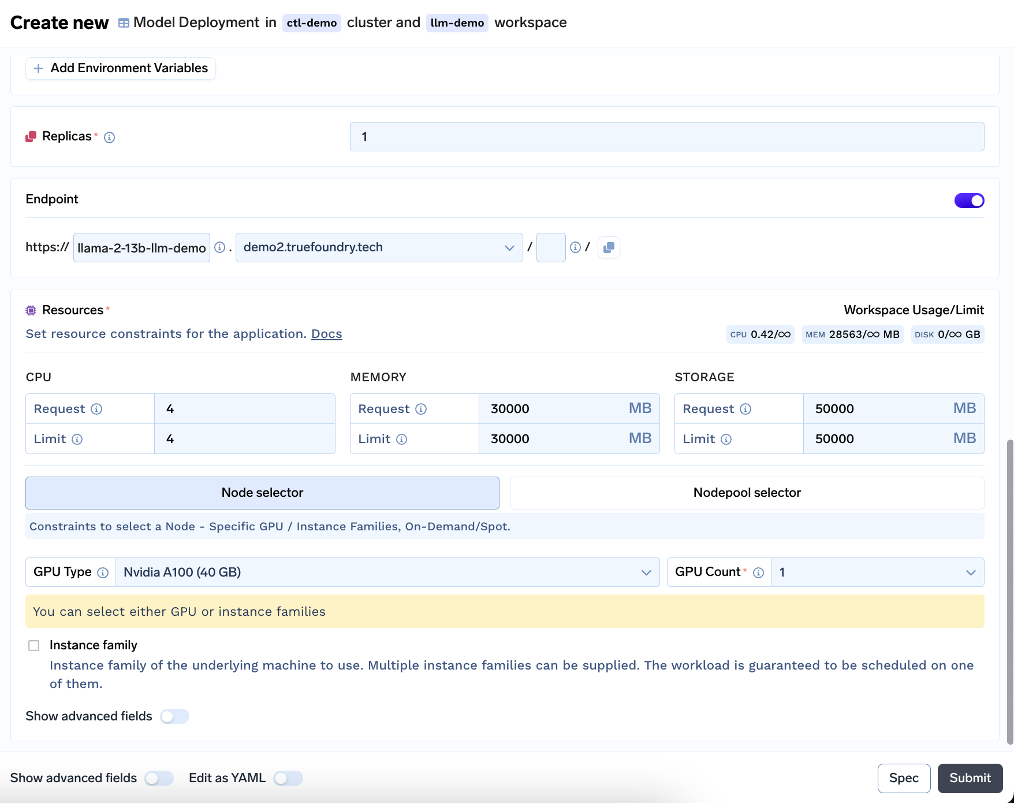Click the CPU Request value field
Viewport: 1014px width, 803px height.
point(245,409)
